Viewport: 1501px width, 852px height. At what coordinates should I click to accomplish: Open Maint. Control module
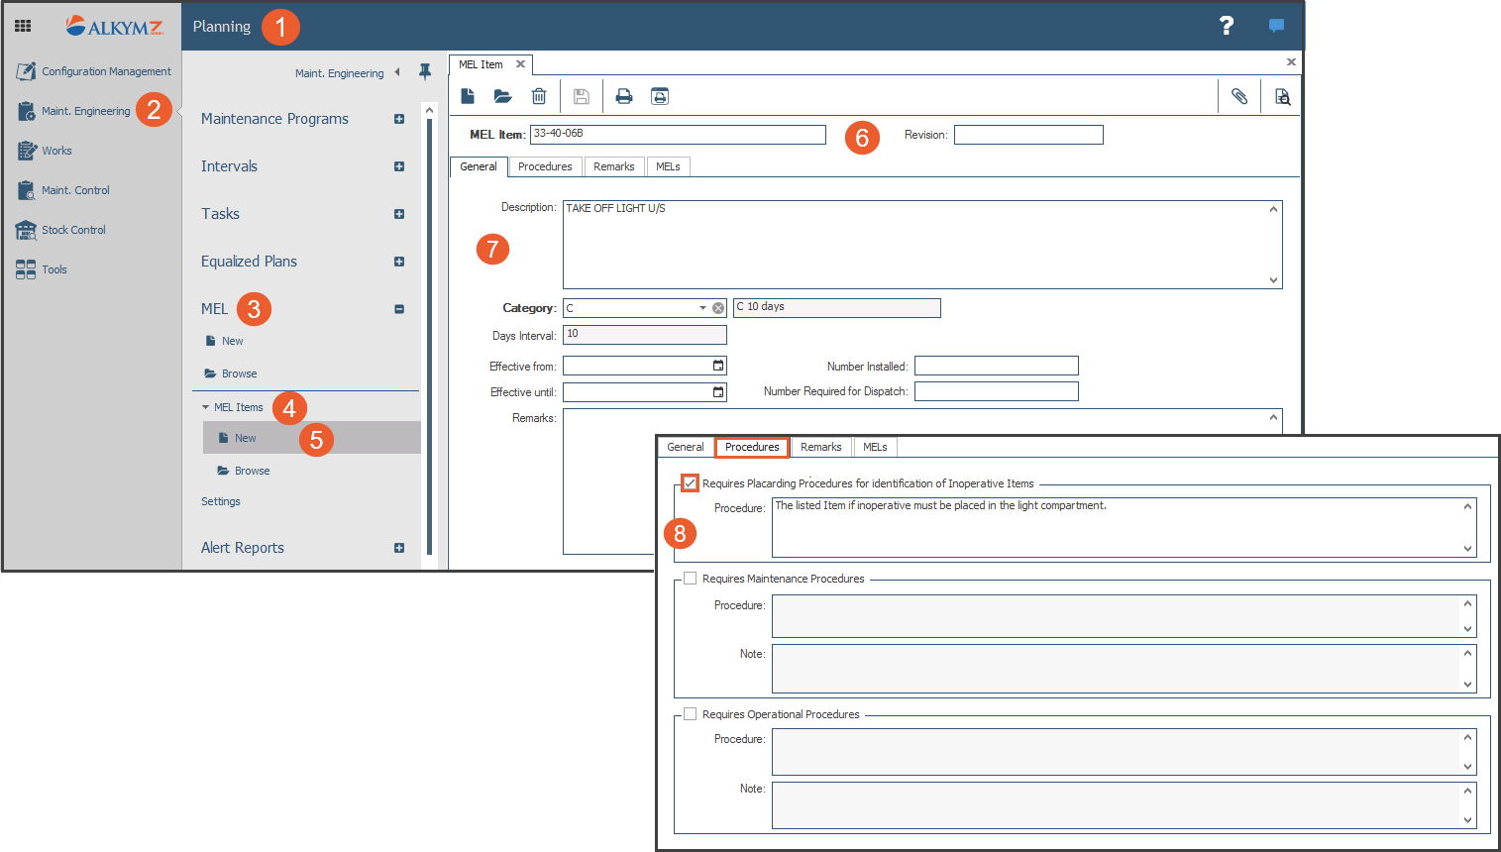coord(63,190)
